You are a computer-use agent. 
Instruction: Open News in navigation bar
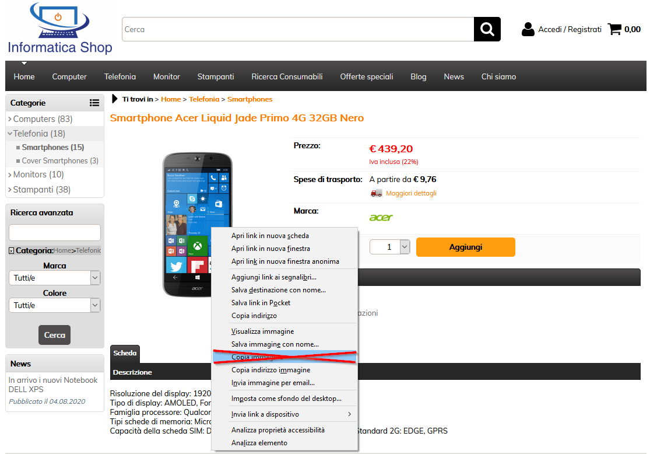[454, 77]
